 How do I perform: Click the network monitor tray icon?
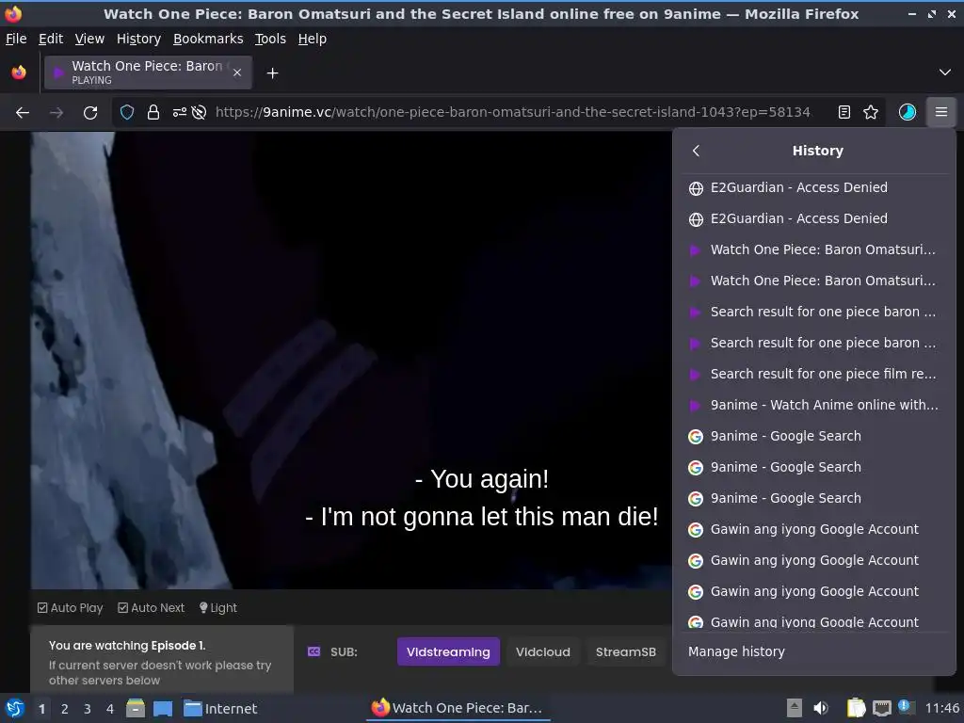pos(882,708)
